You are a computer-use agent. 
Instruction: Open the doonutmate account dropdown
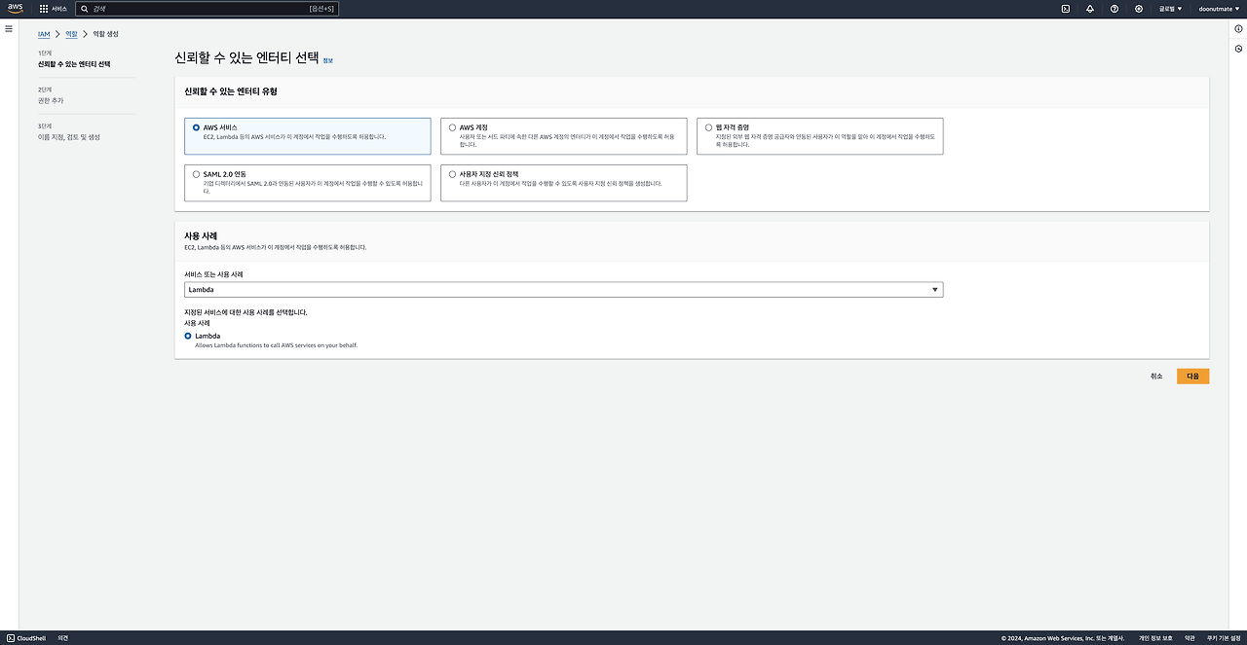[x=1218, y=8]
